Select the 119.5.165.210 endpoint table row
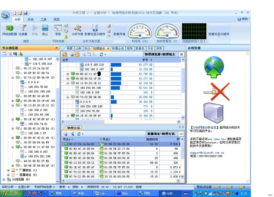This screenshot has height=197, width=274. (x=122, y=64)
